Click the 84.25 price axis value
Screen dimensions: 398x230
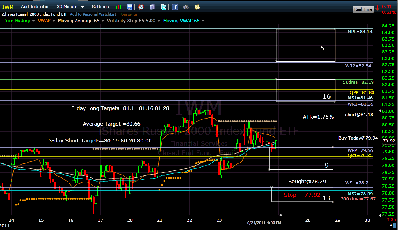388,26
